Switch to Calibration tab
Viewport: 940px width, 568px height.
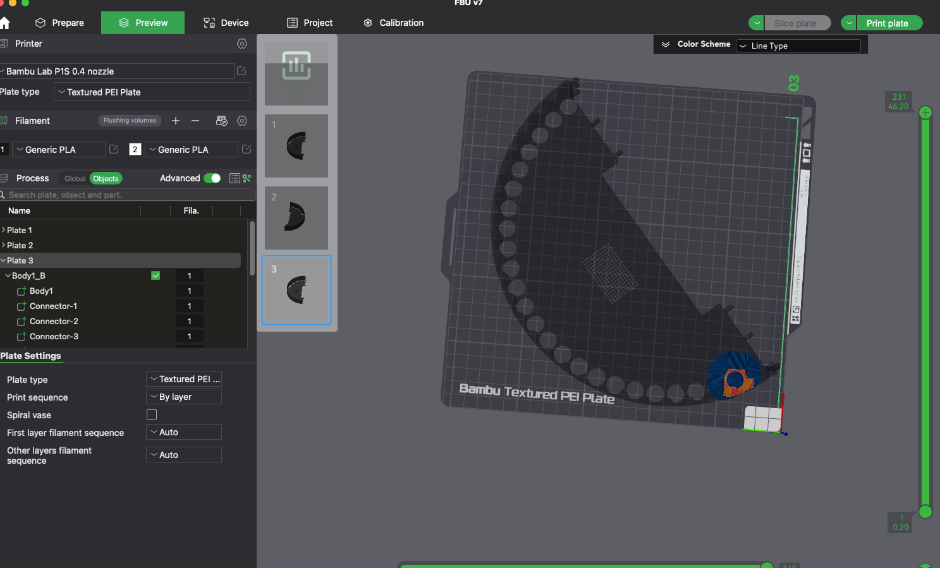tap(393, 23)
